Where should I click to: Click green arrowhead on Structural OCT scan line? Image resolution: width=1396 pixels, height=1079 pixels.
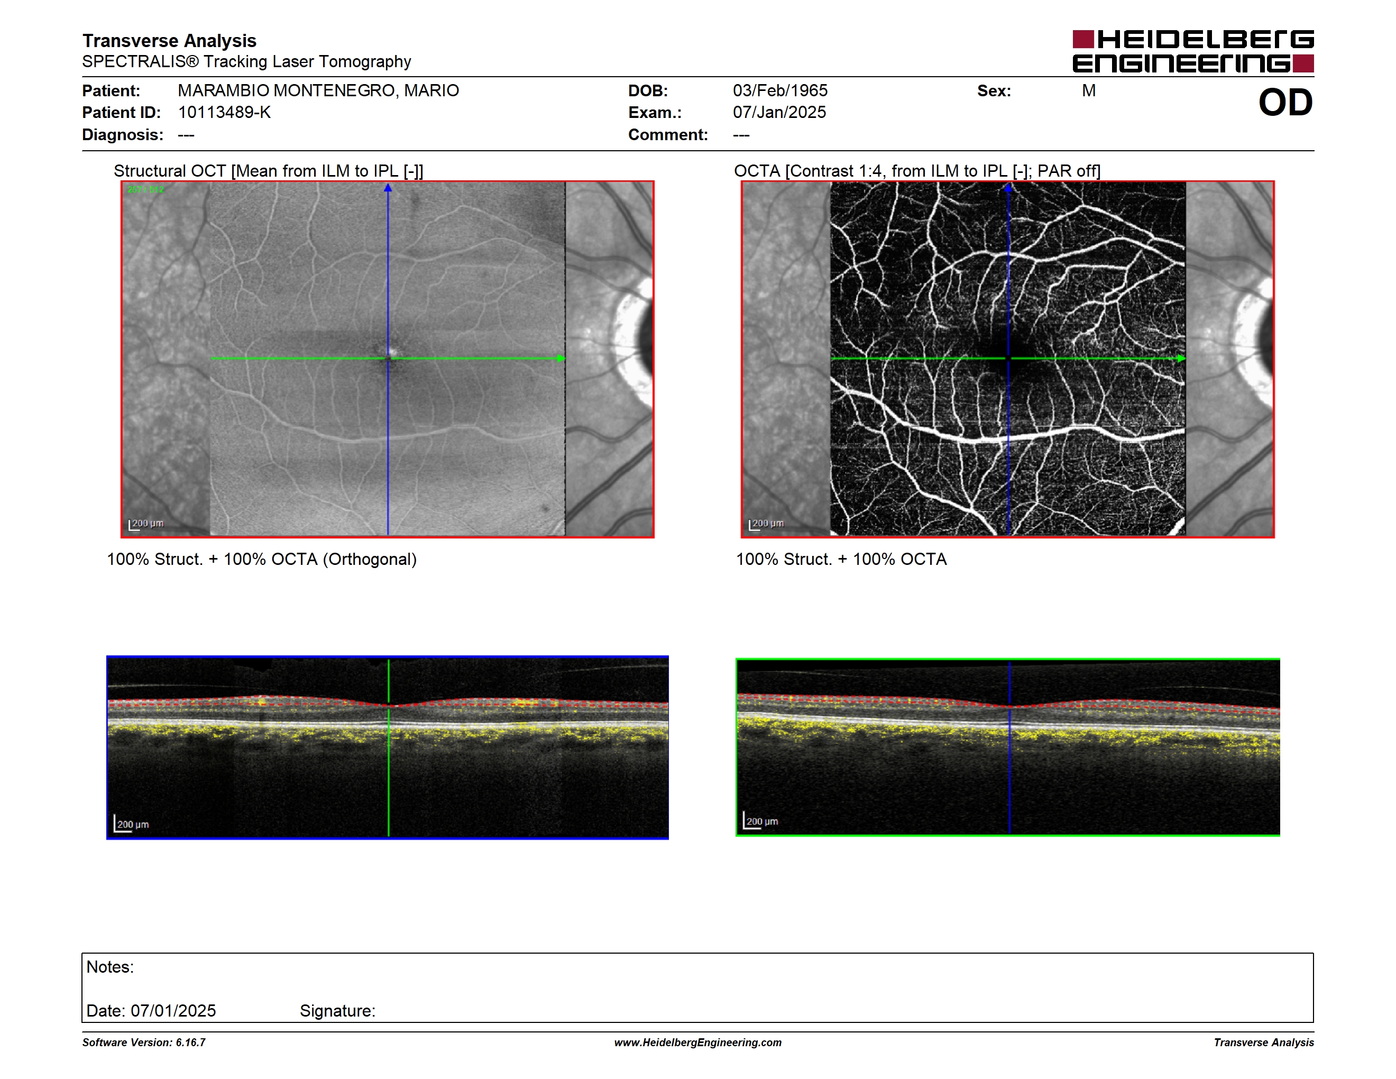(561, 359)
